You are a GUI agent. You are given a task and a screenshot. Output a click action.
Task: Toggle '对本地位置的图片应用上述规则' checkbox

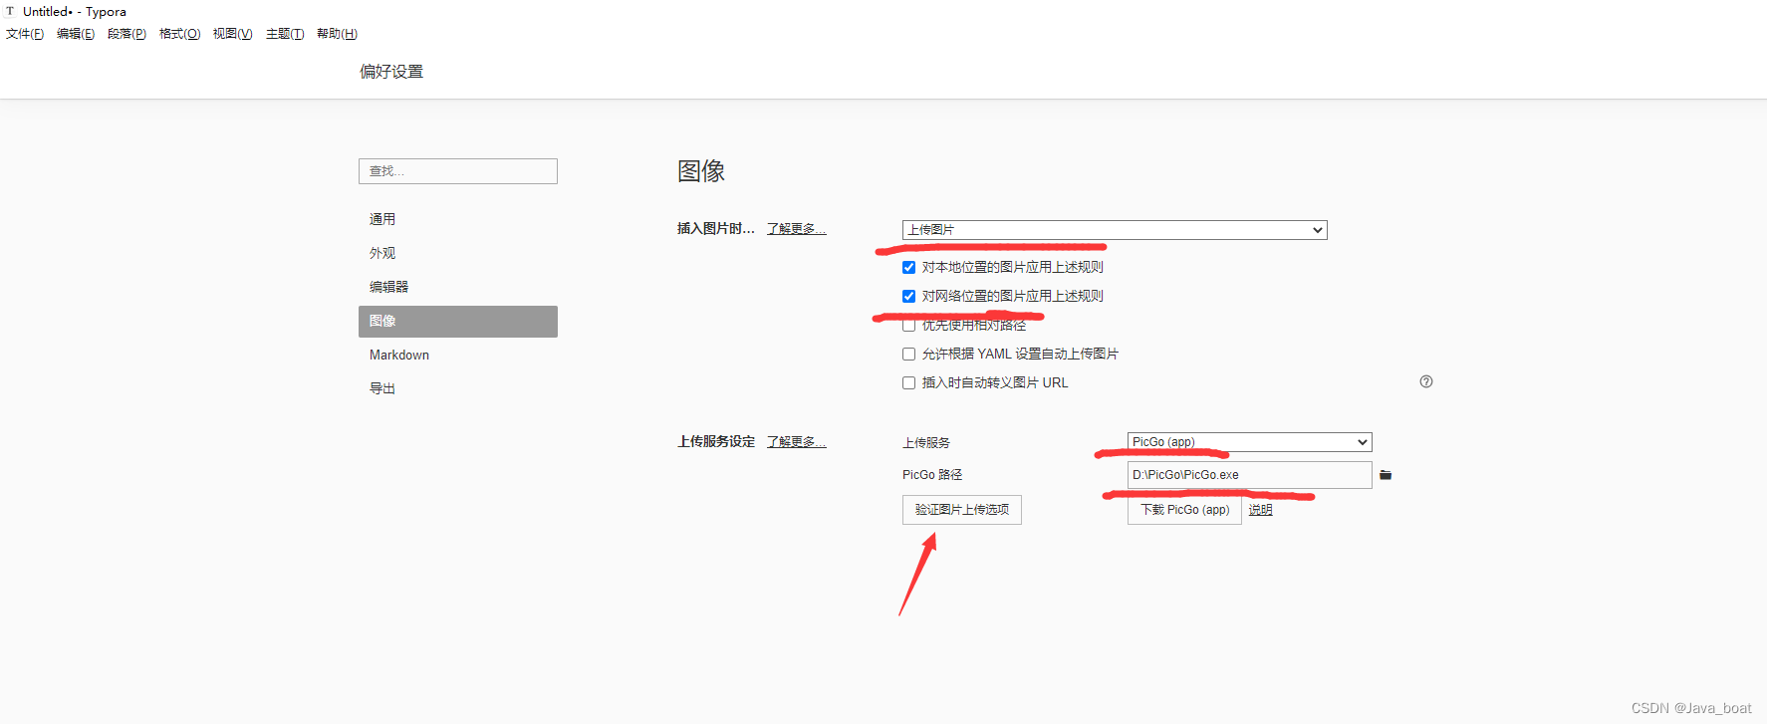click(x=908, y=267)
